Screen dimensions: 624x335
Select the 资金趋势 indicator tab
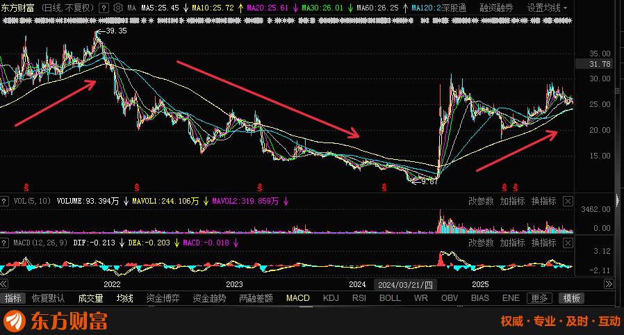coord(209,298)
